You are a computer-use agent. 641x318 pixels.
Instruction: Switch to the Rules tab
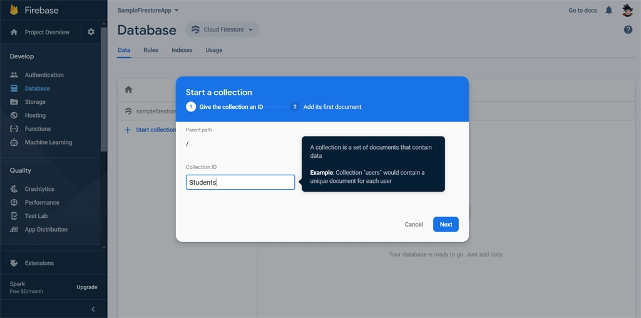point(151,50)
